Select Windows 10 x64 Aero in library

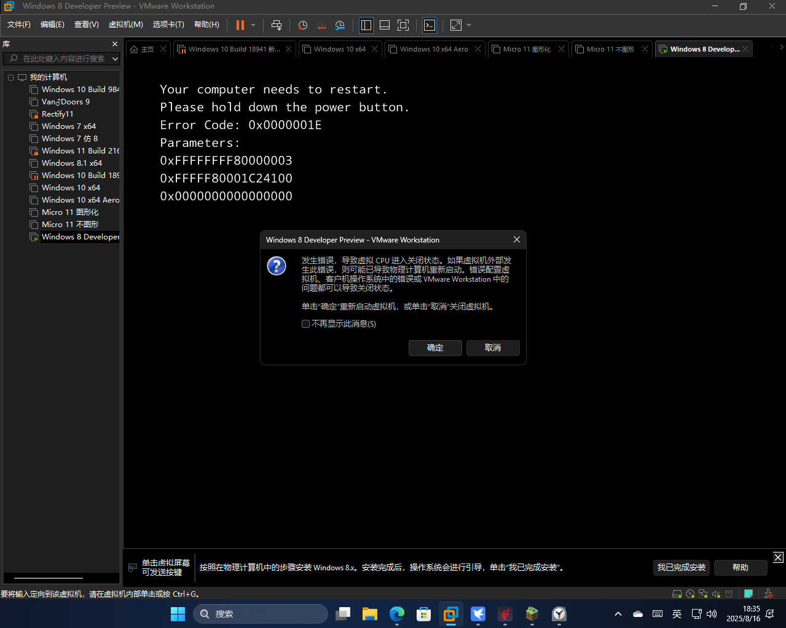[x=74, y=200]
